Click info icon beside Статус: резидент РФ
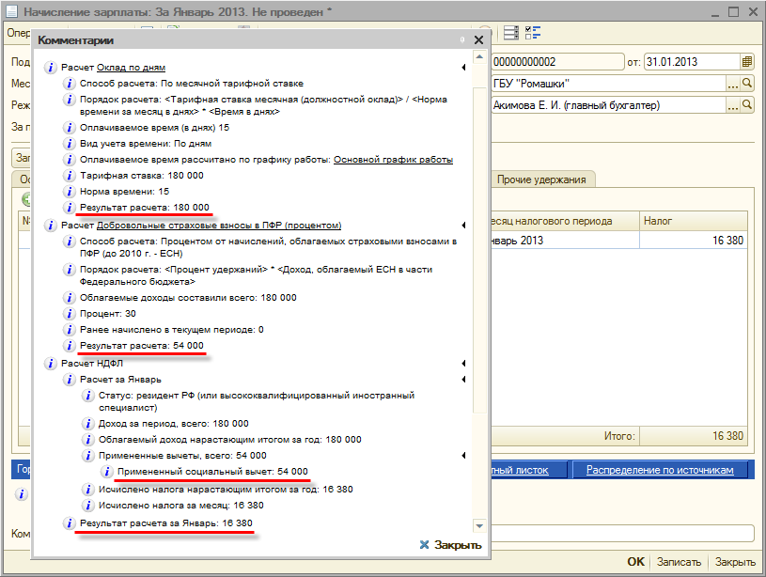Viewport: 766px width, 577px height. tap(88, 396)
